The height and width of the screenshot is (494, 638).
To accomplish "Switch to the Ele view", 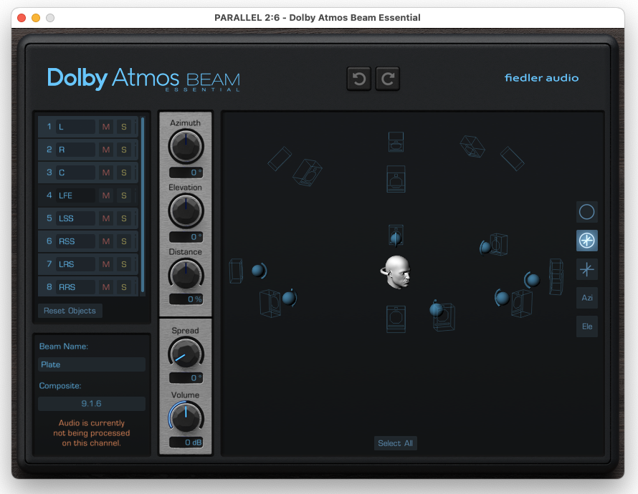I will (586, 326).
